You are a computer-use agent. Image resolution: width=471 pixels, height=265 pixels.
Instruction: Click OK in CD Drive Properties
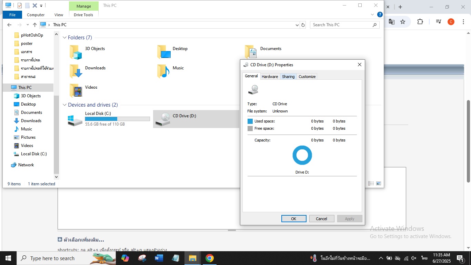pos(294,219)
